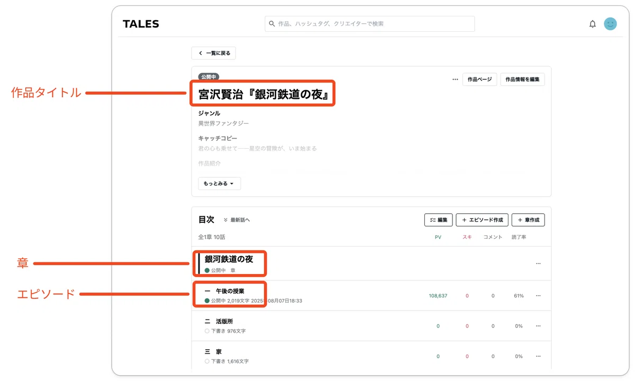Click the magnifier icon in search bar
635x382 pixels.
coord(272,24)
